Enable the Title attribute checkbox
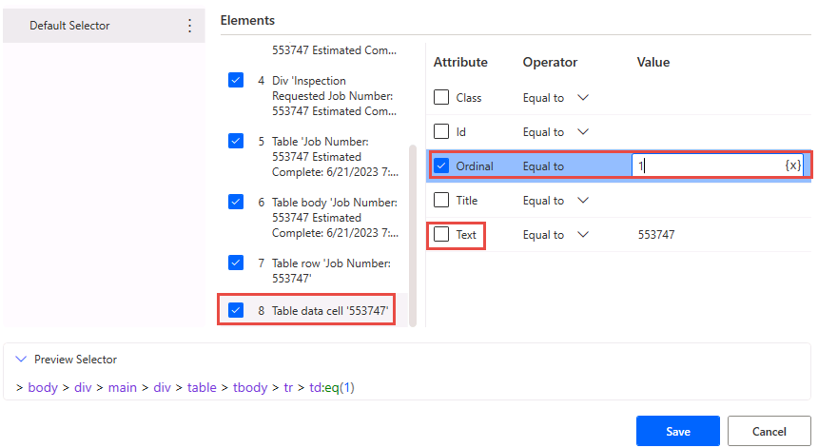818x448 pixels. 441,201
